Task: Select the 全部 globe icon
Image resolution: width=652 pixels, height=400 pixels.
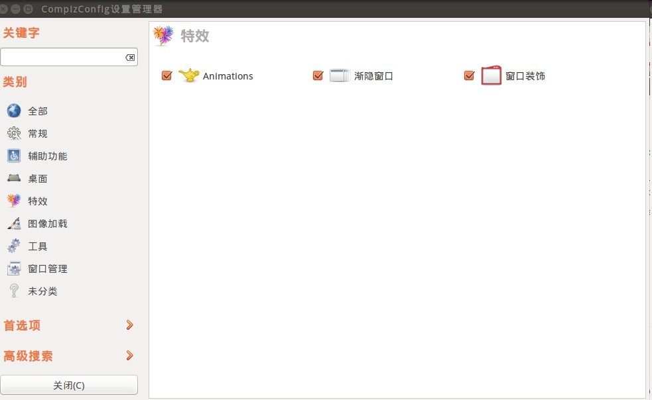Action: 14,111
